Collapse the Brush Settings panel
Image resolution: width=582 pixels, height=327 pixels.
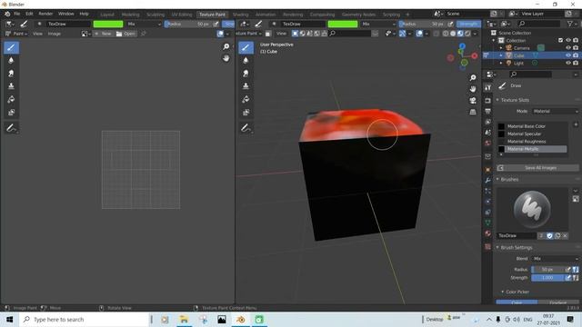[497, 247]
